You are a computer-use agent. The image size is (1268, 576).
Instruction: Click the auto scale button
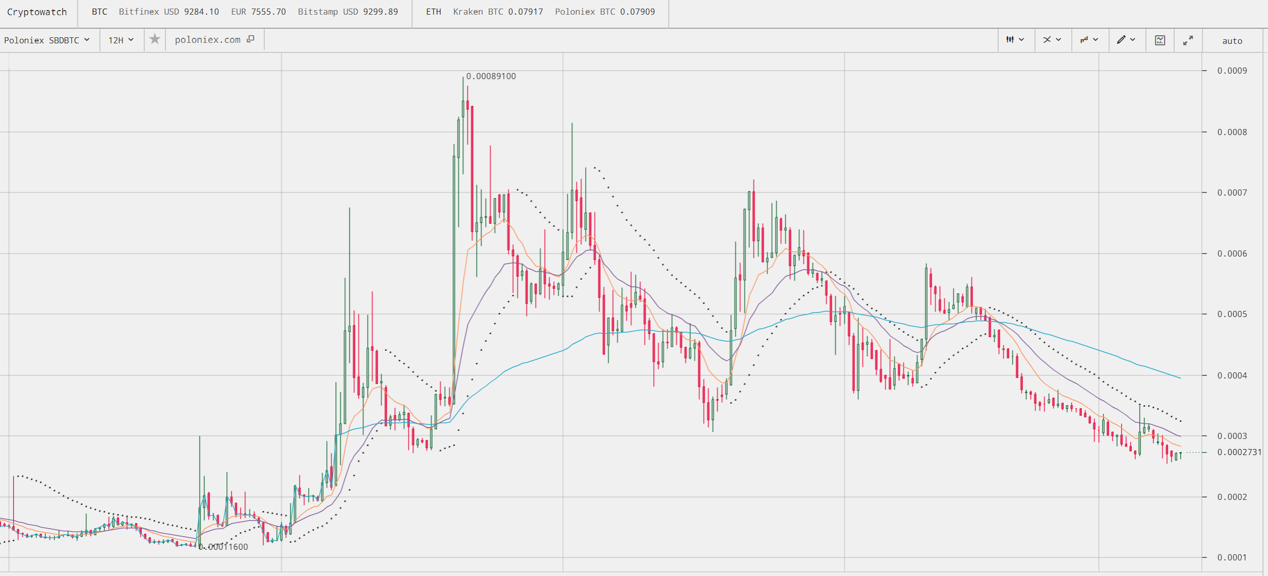[x=1232, y=41]
